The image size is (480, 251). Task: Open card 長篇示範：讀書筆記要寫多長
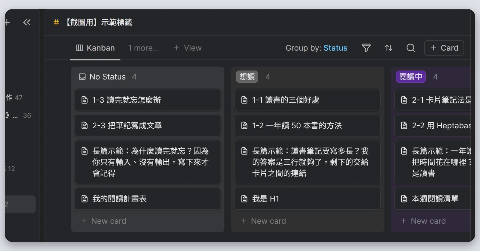[x=307, y=162]
